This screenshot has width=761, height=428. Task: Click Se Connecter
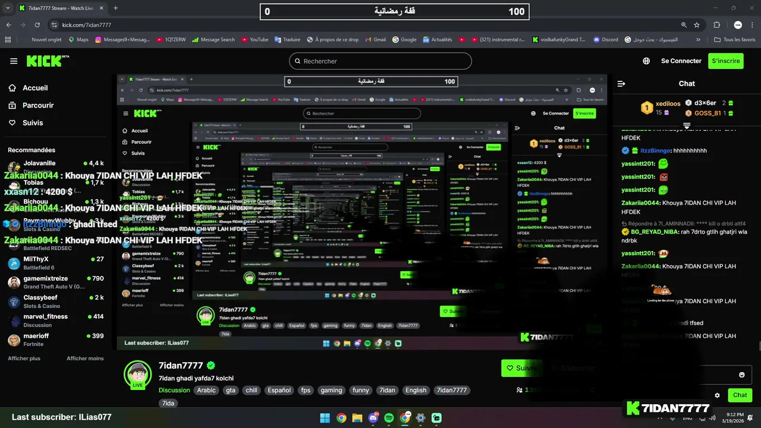pos(681,61)
